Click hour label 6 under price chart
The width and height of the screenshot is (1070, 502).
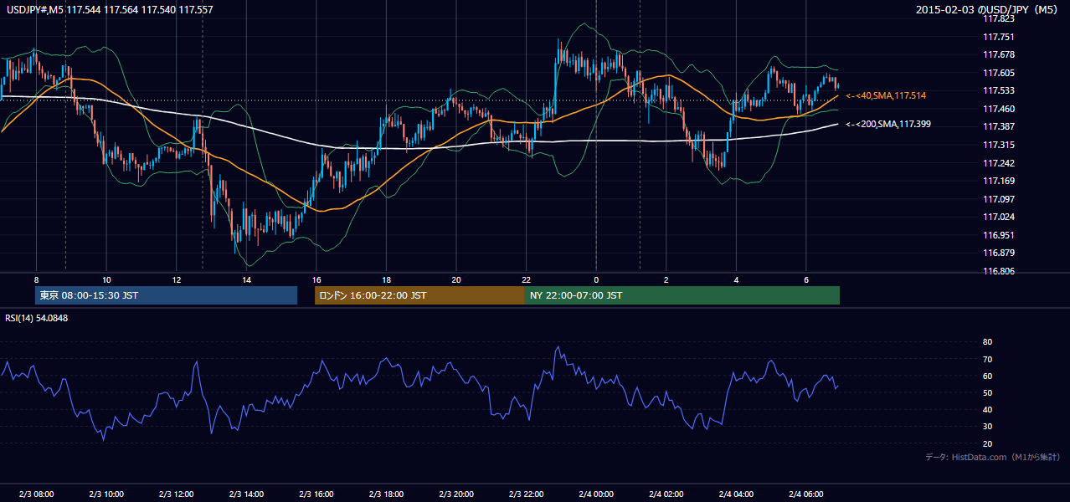coord(805,279)
